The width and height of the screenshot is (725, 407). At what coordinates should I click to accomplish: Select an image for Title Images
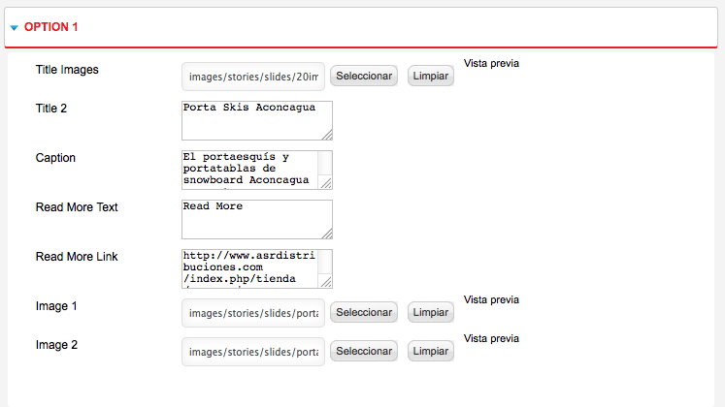[x=364, y=76]
